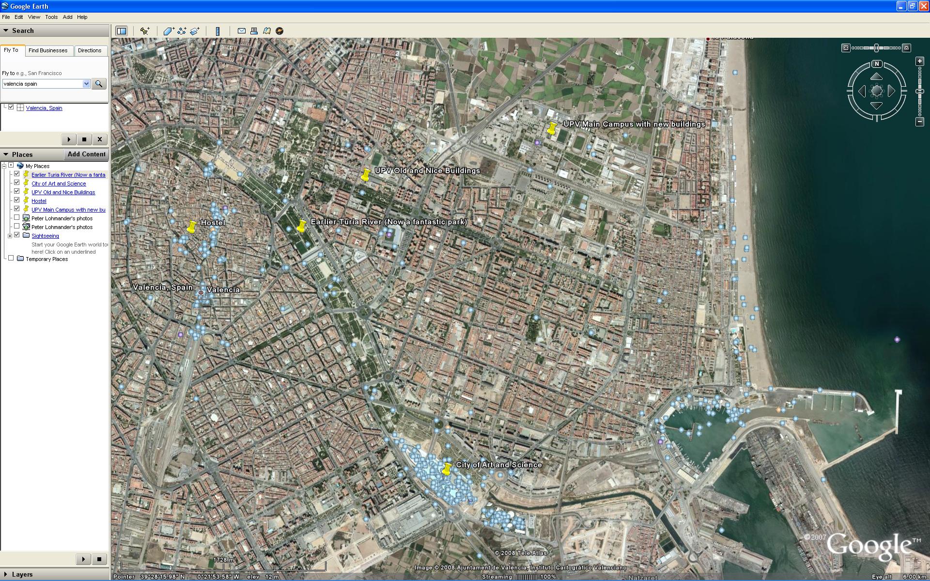Click UPV Old and Nice Buildings pushpin
930x581 pixels.
pos(366,174)
